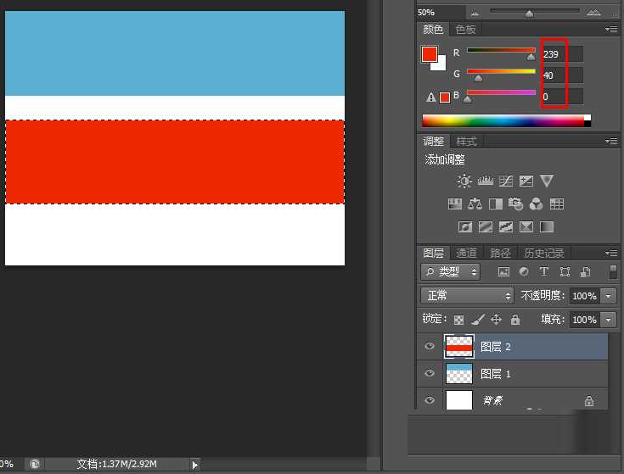This screenshot has width=624, height=474.
Task: Add a Levels adjustment layer
Action: [x=486, y=181]
